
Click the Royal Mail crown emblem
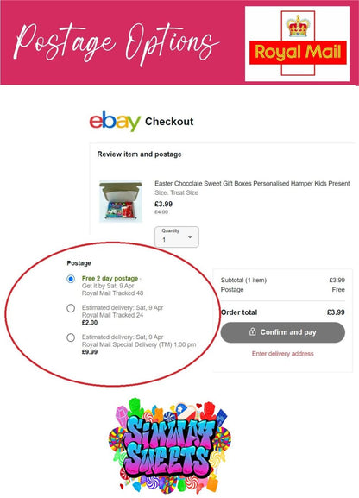298,25
